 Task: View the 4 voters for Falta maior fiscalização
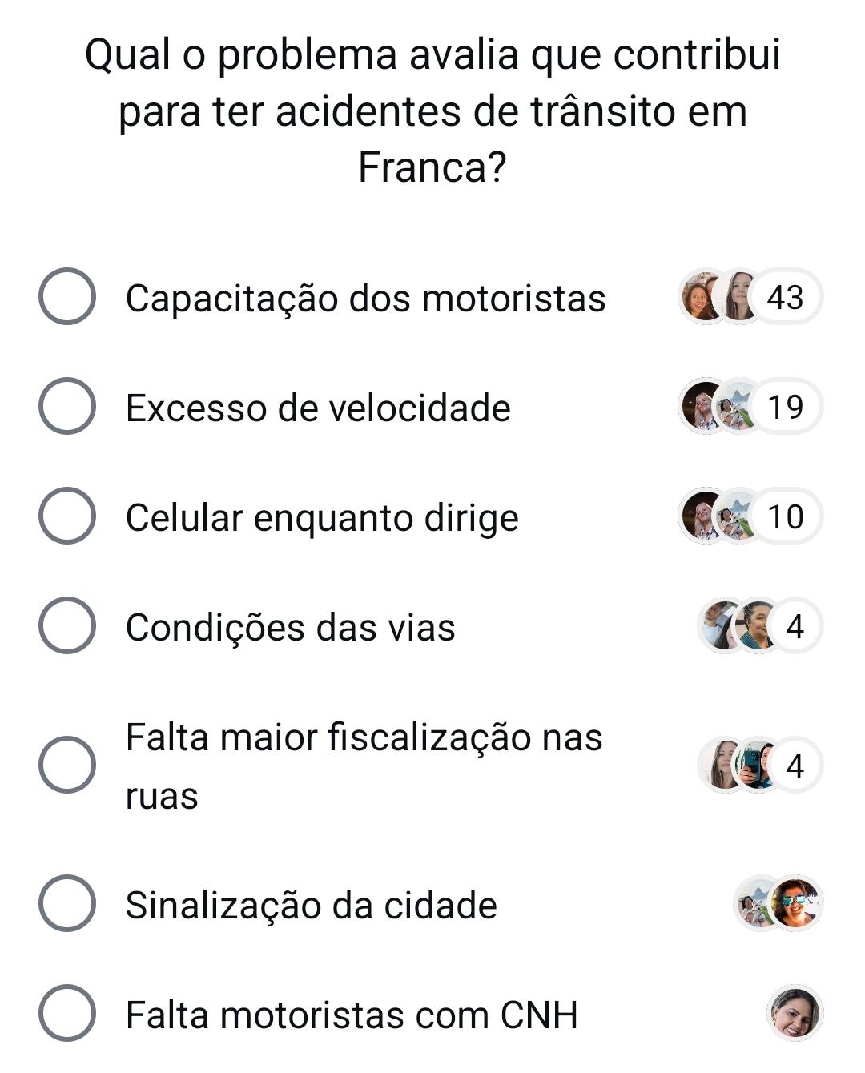795,765
